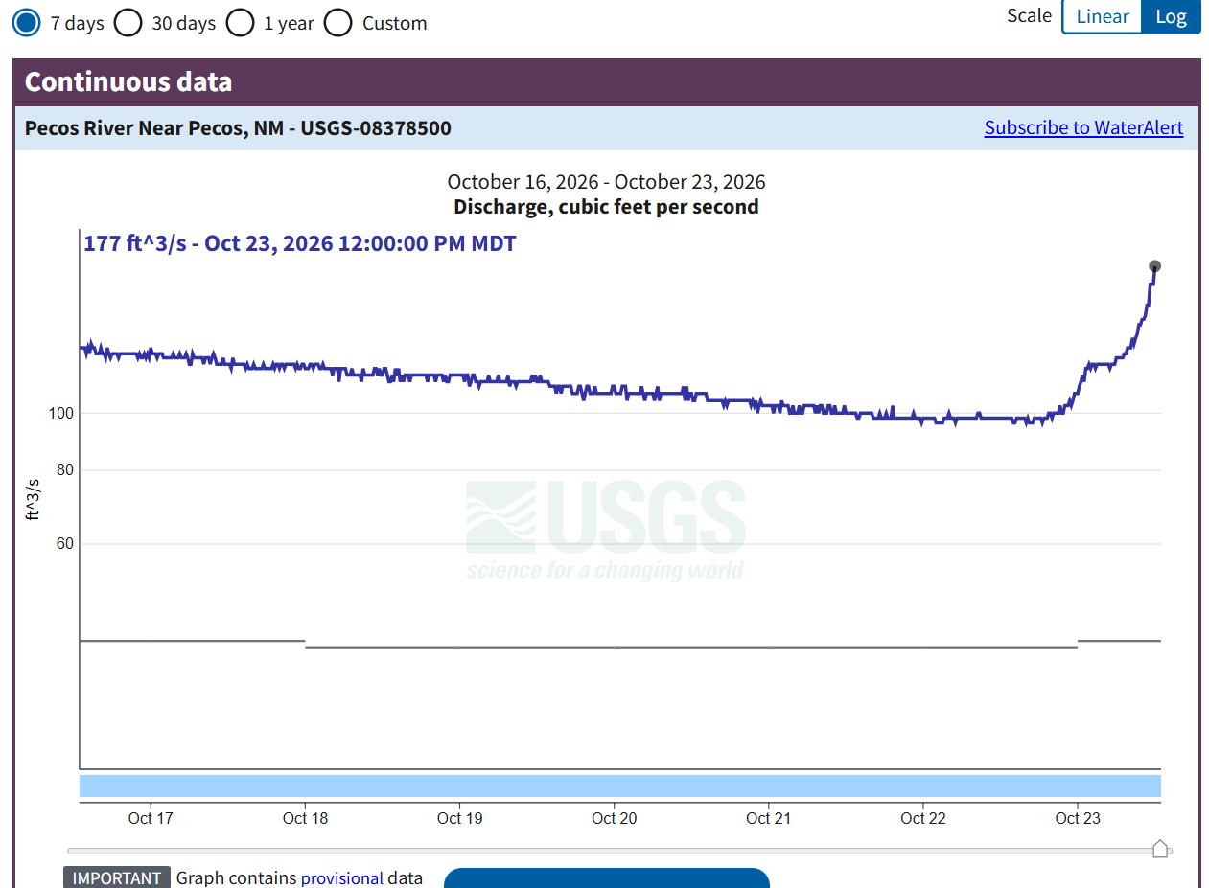Viewport: 1209px width, 888px height.
Task: Click the Pecos River Near Pecos station title
Action: [x=238, y=127]
